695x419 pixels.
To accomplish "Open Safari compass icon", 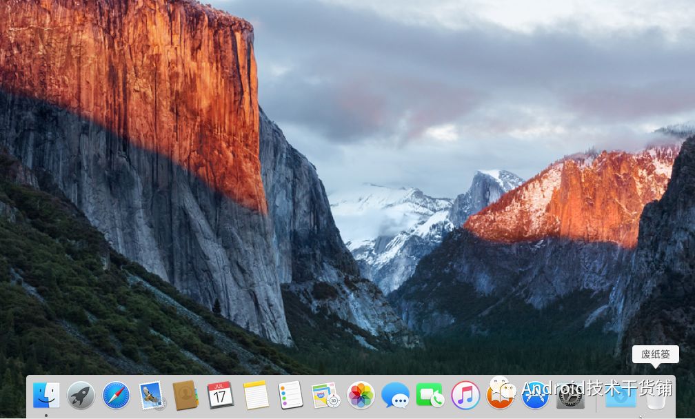I will 116,395.
